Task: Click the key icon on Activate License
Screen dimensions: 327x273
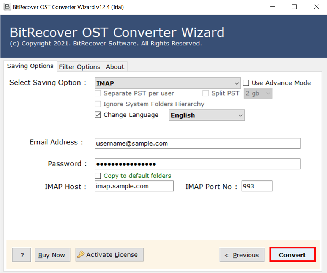Action: 81,254
